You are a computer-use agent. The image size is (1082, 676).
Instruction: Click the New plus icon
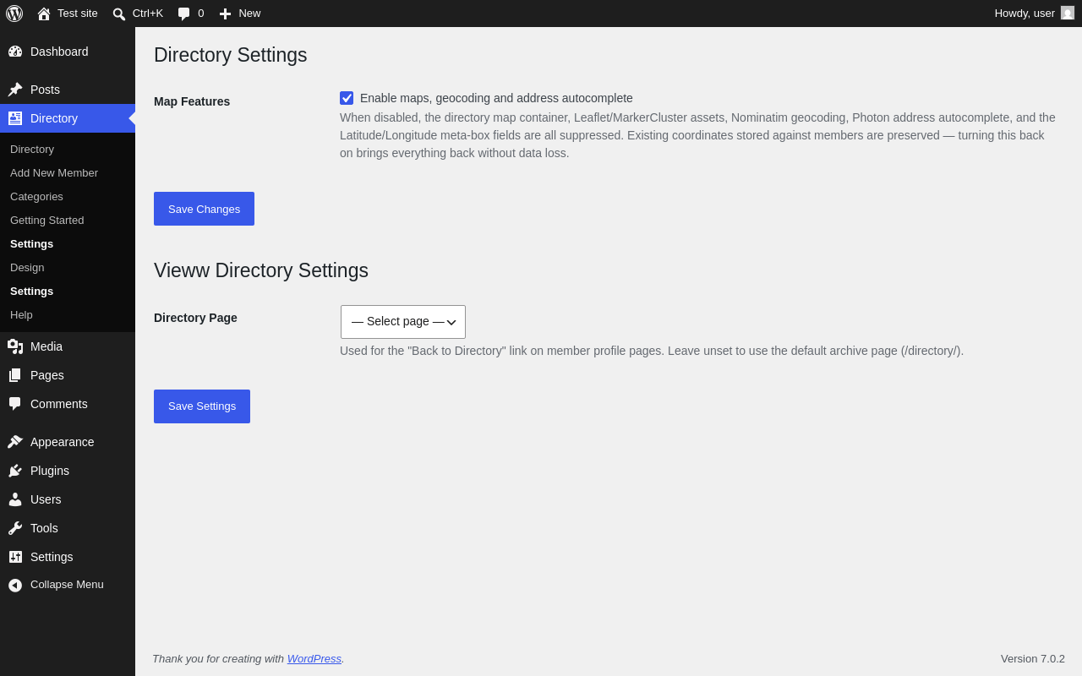click(x=225, y=14)
